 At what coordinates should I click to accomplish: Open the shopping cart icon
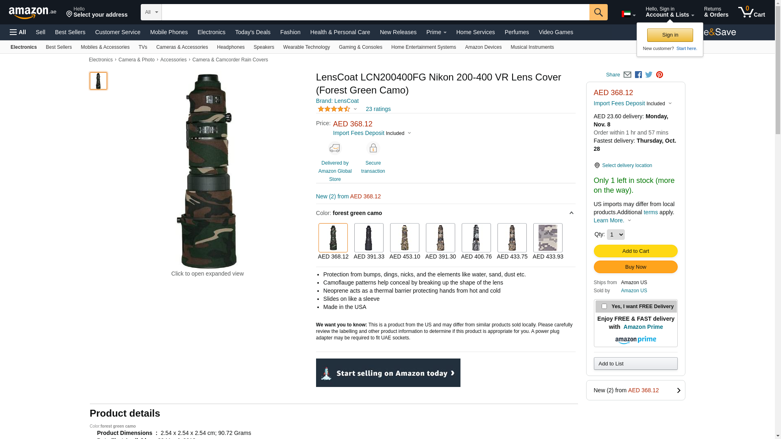tap(751, 12)
